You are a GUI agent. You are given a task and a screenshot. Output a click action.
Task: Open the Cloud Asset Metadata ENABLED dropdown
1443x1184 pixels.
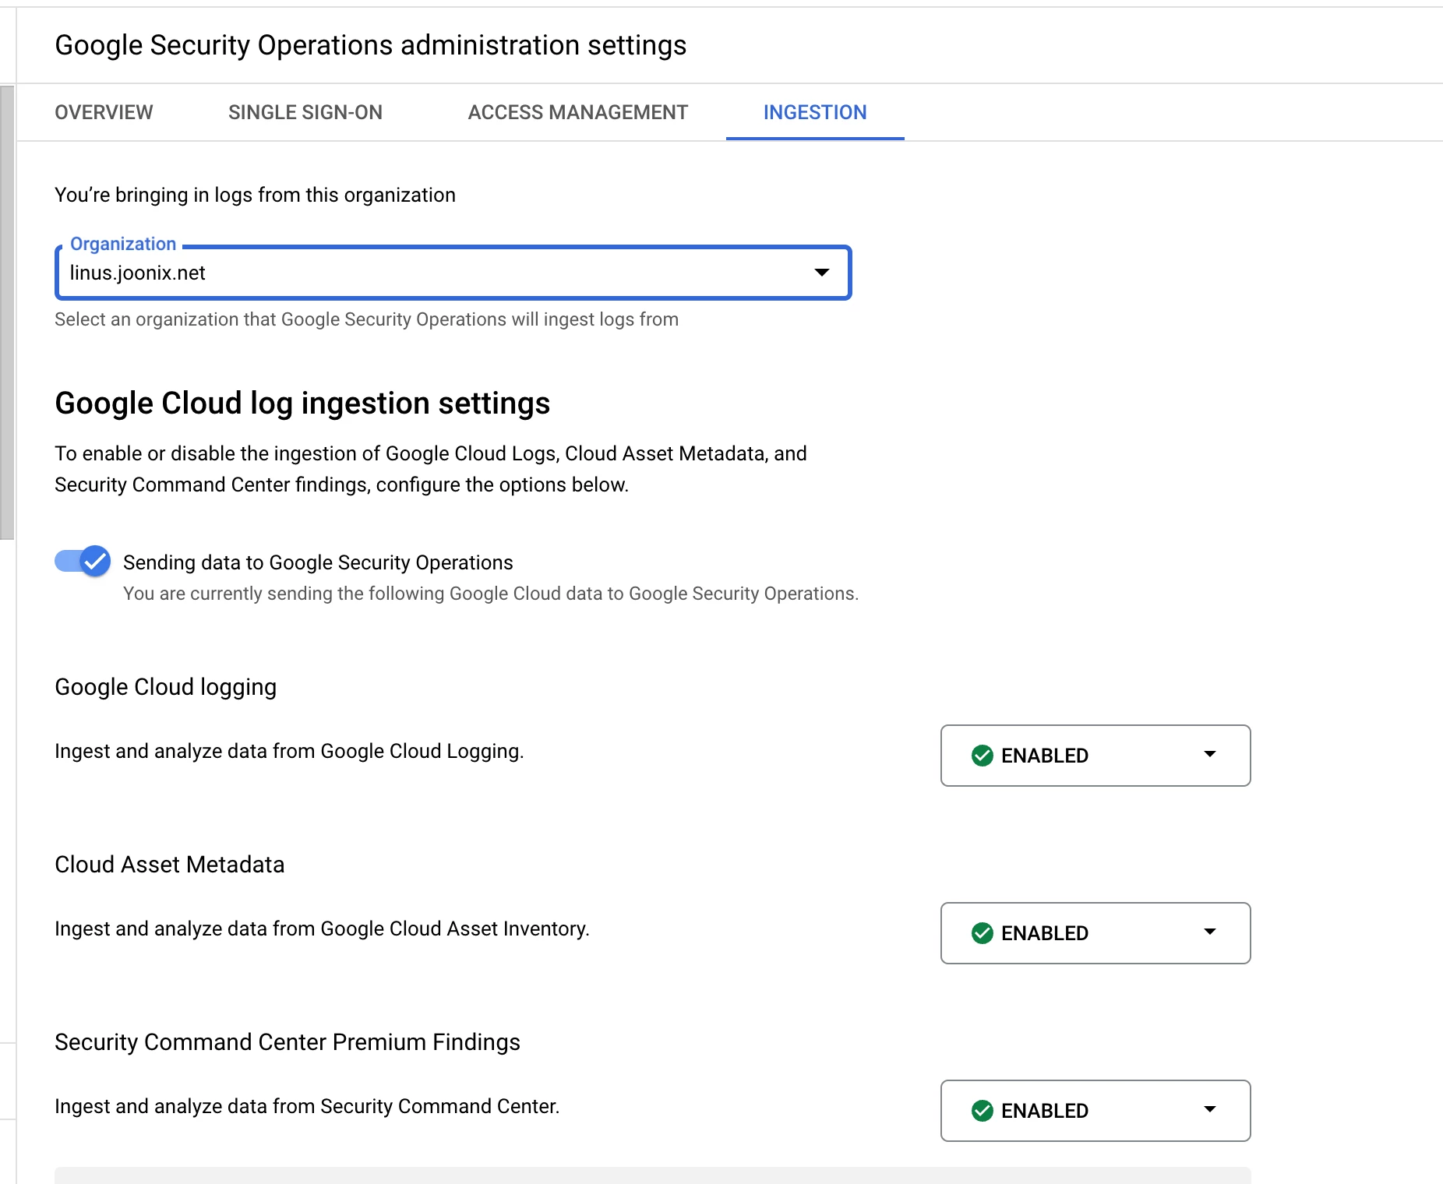pos(1095,933)
